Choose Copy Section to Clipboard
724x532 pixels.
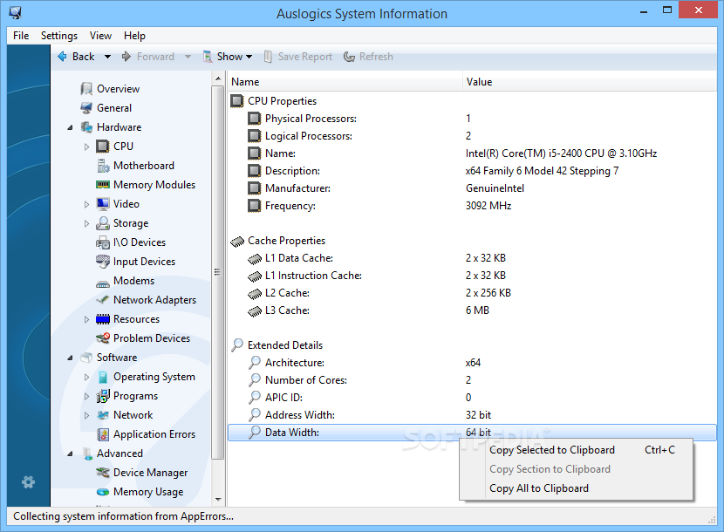577,469
